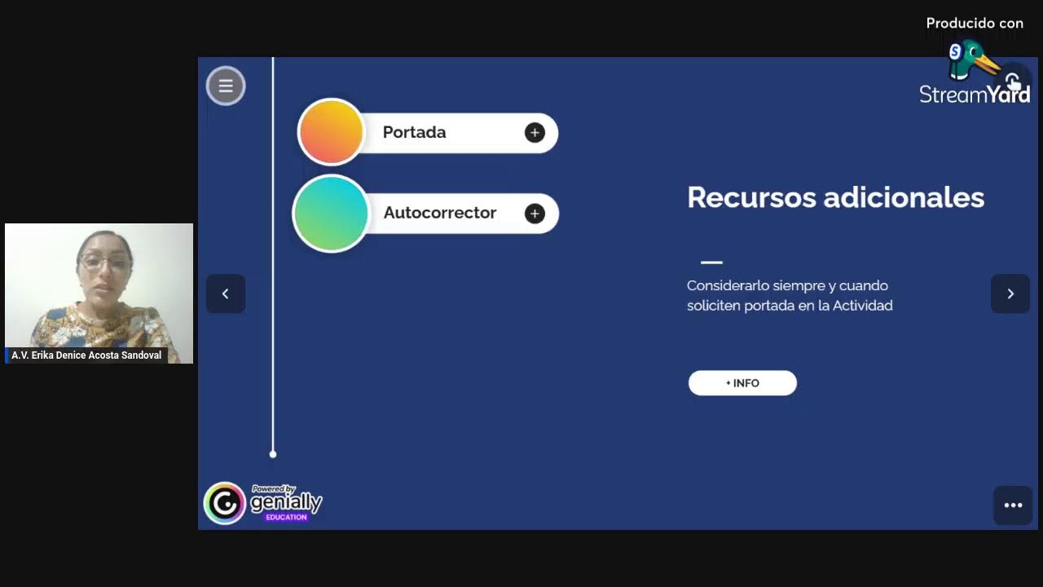Click the Genially logo icon
The width and height of the screenshot is (1043, 587).
225,503
